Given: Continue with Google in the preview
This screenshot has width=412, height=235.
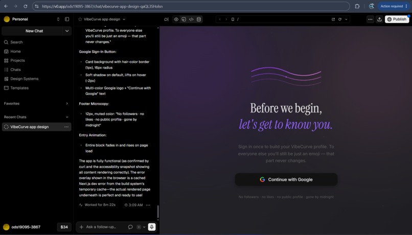Looking at the screenshot, I should pyautogui.click(x=286, y=180).
